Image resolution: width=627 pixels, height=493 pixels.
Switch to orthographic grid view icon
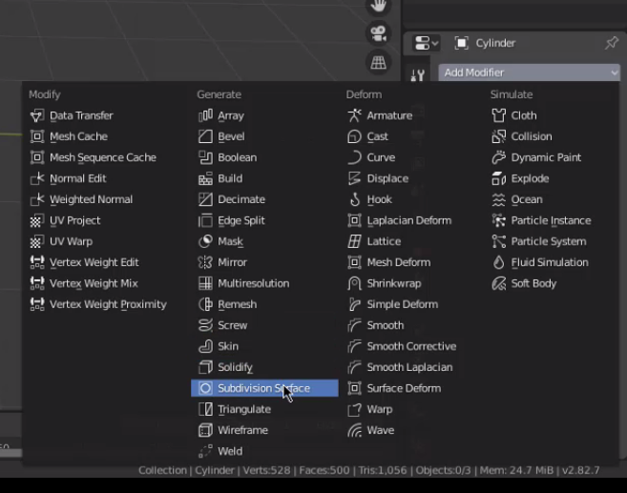point(378,63)
